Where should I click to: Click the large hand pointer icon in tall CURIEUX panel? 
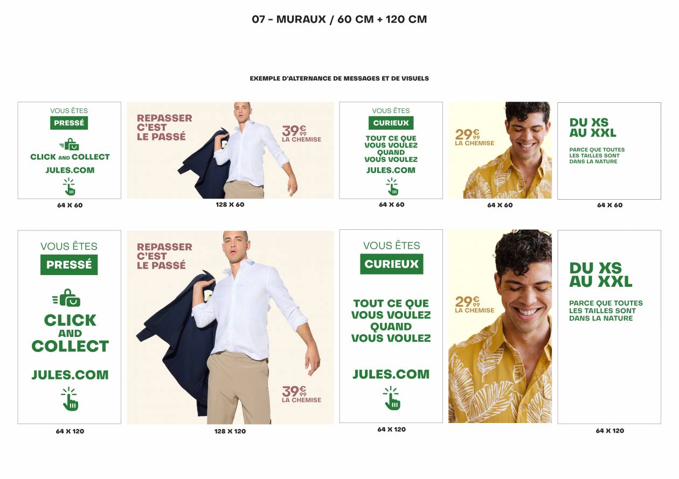tap(392, 398)
